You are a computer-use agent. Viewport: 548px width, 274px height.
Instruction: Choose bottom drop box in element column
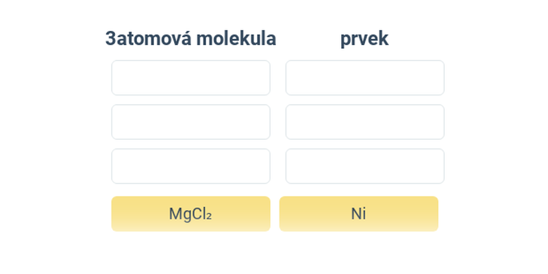[x=365, y=166]
